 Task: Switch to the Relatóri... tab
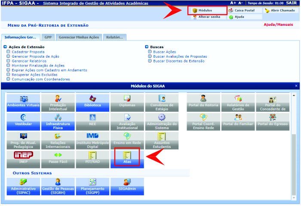[x=115, y=37]
